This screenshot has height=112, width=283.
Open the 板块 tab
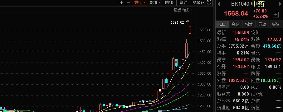(276, 24)
